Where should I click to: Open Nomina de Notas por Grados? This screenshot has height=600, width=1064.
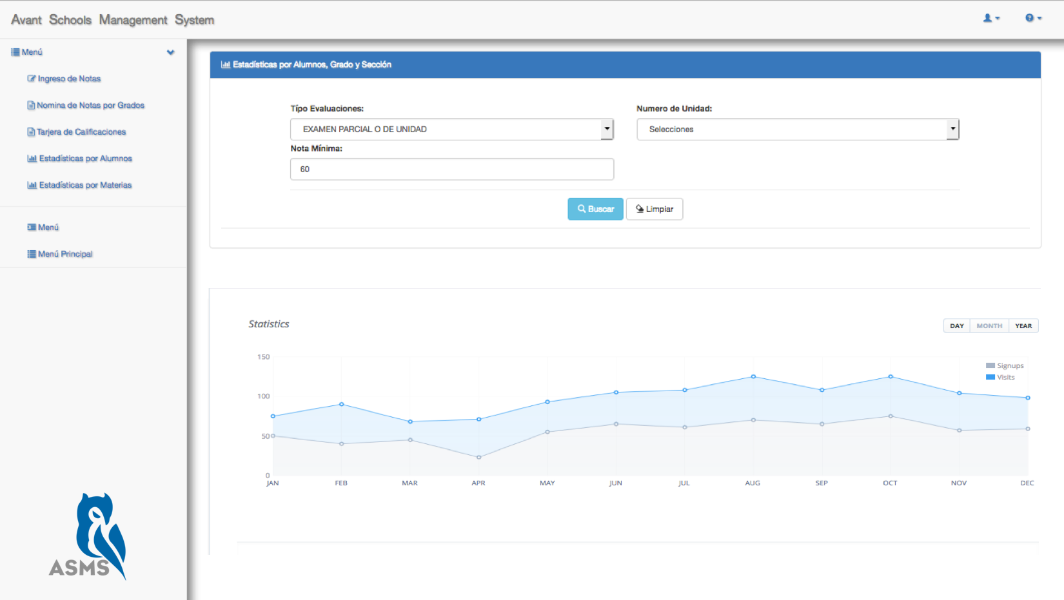click(90, 105)
